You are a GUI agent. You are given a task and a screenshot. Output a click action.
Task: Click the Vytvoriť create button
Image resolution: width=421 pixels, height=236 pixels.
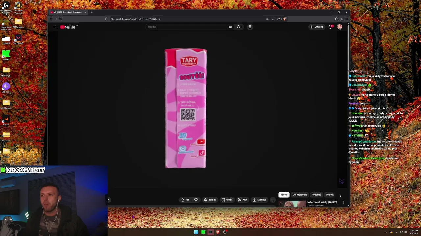317,27
